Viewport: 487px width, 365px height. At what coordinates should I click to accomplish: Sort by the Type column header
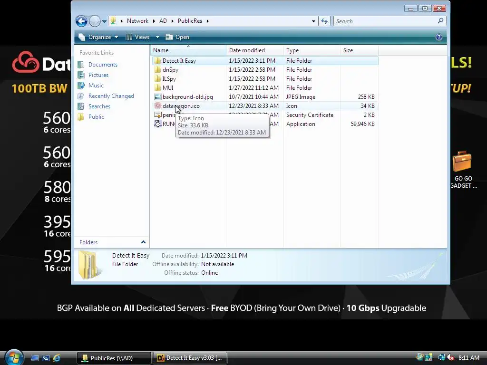[x=312, y=50]
